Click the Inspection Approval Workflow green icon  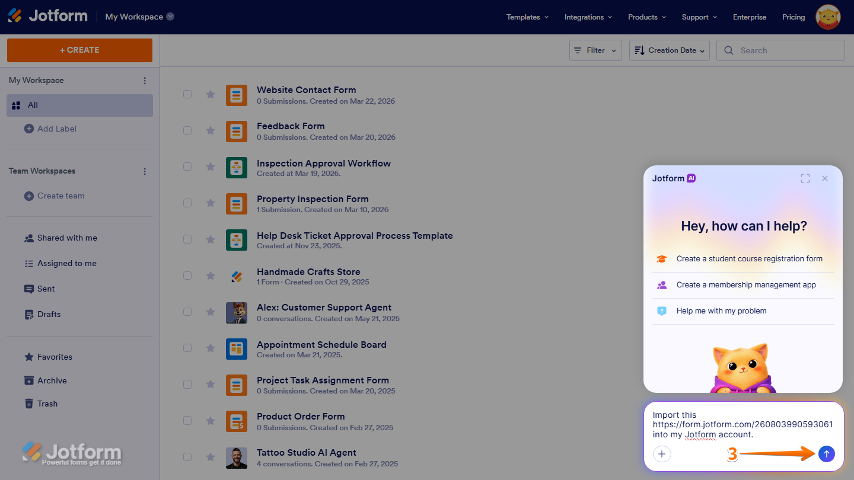(237, 168)
